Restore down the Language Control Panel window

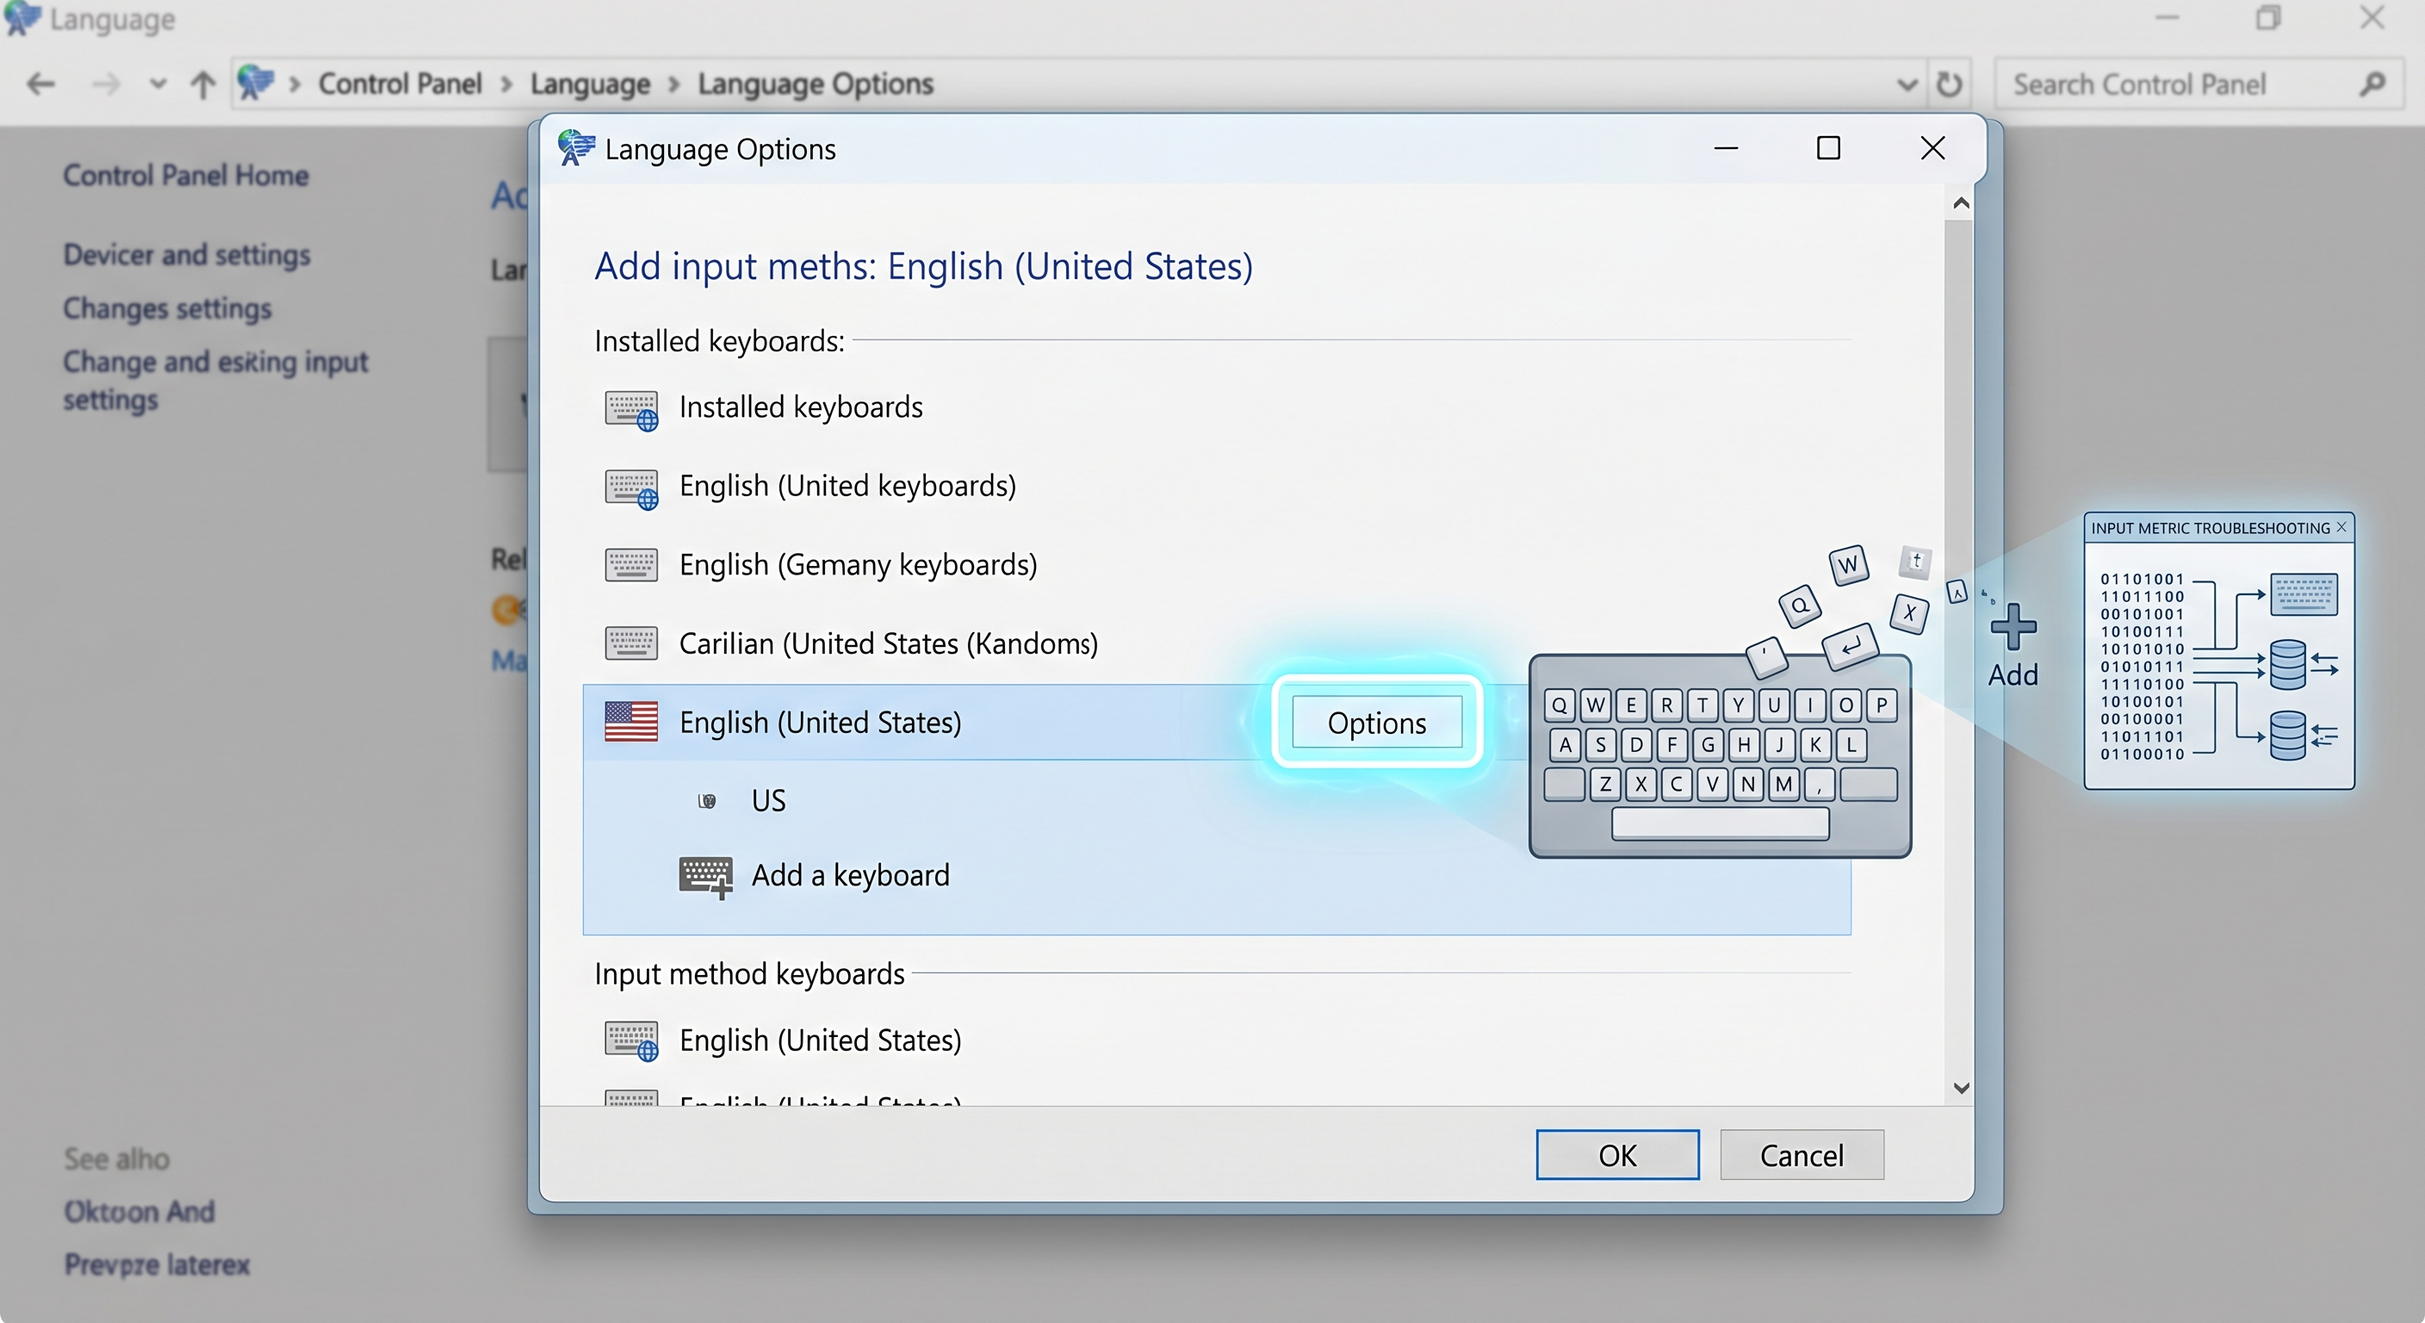(2269, 18)
